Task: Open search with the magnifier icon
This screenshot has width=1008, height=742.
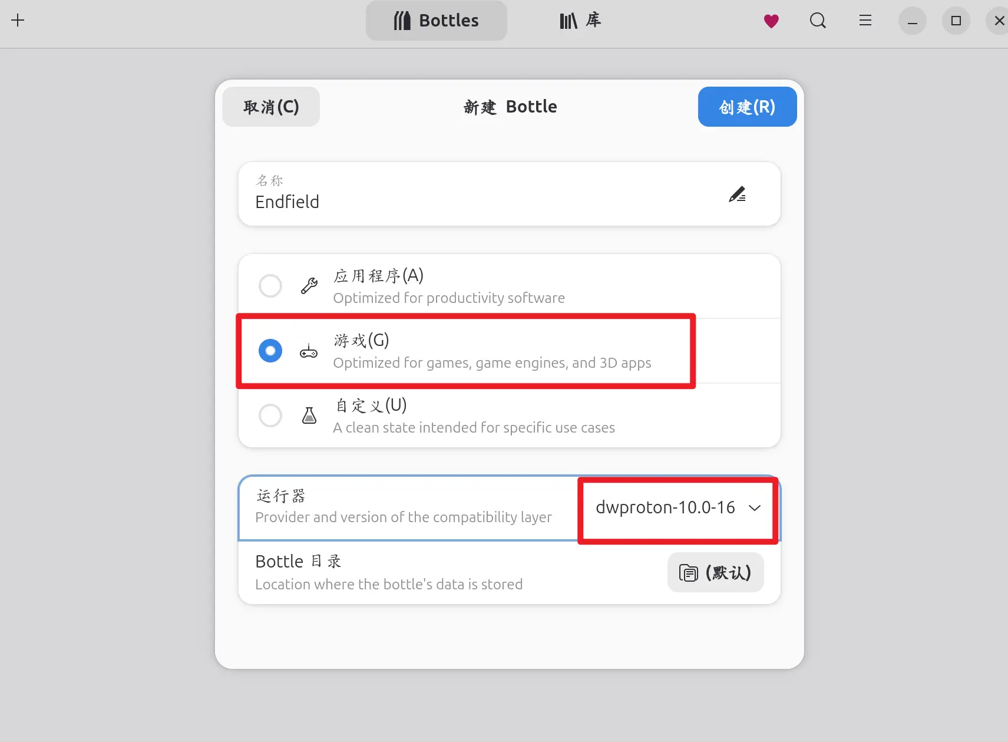Action: point(818,21)
